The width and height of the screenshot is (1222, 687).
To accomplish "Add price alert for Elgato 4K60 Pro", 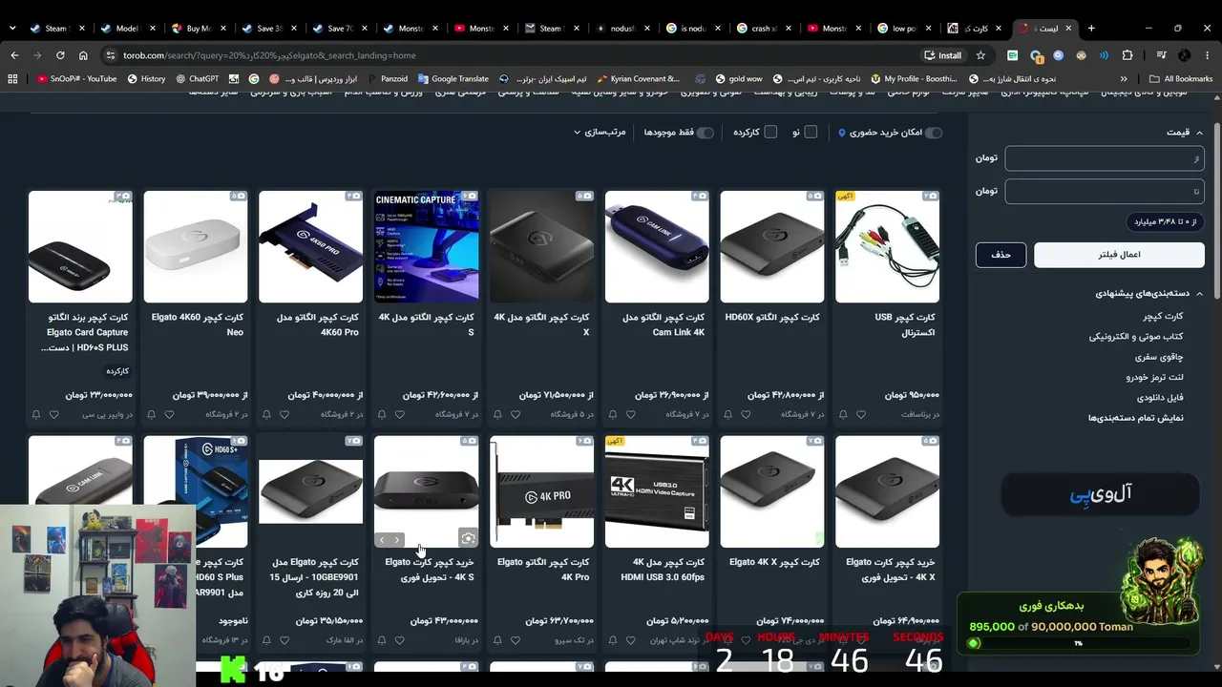I will pos(266,414).
